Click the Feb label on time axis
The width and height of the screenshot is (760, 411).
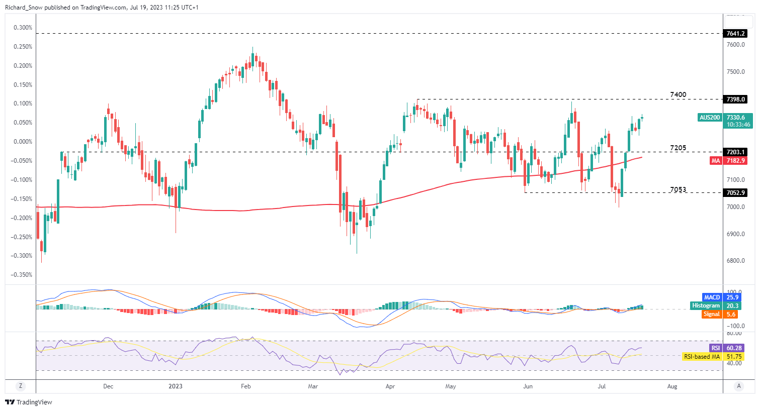tap(246, 386)
